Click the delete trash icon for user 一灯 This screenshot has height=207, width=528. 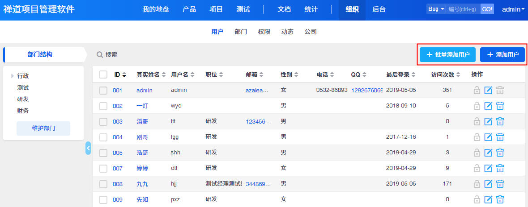(500, 106)
